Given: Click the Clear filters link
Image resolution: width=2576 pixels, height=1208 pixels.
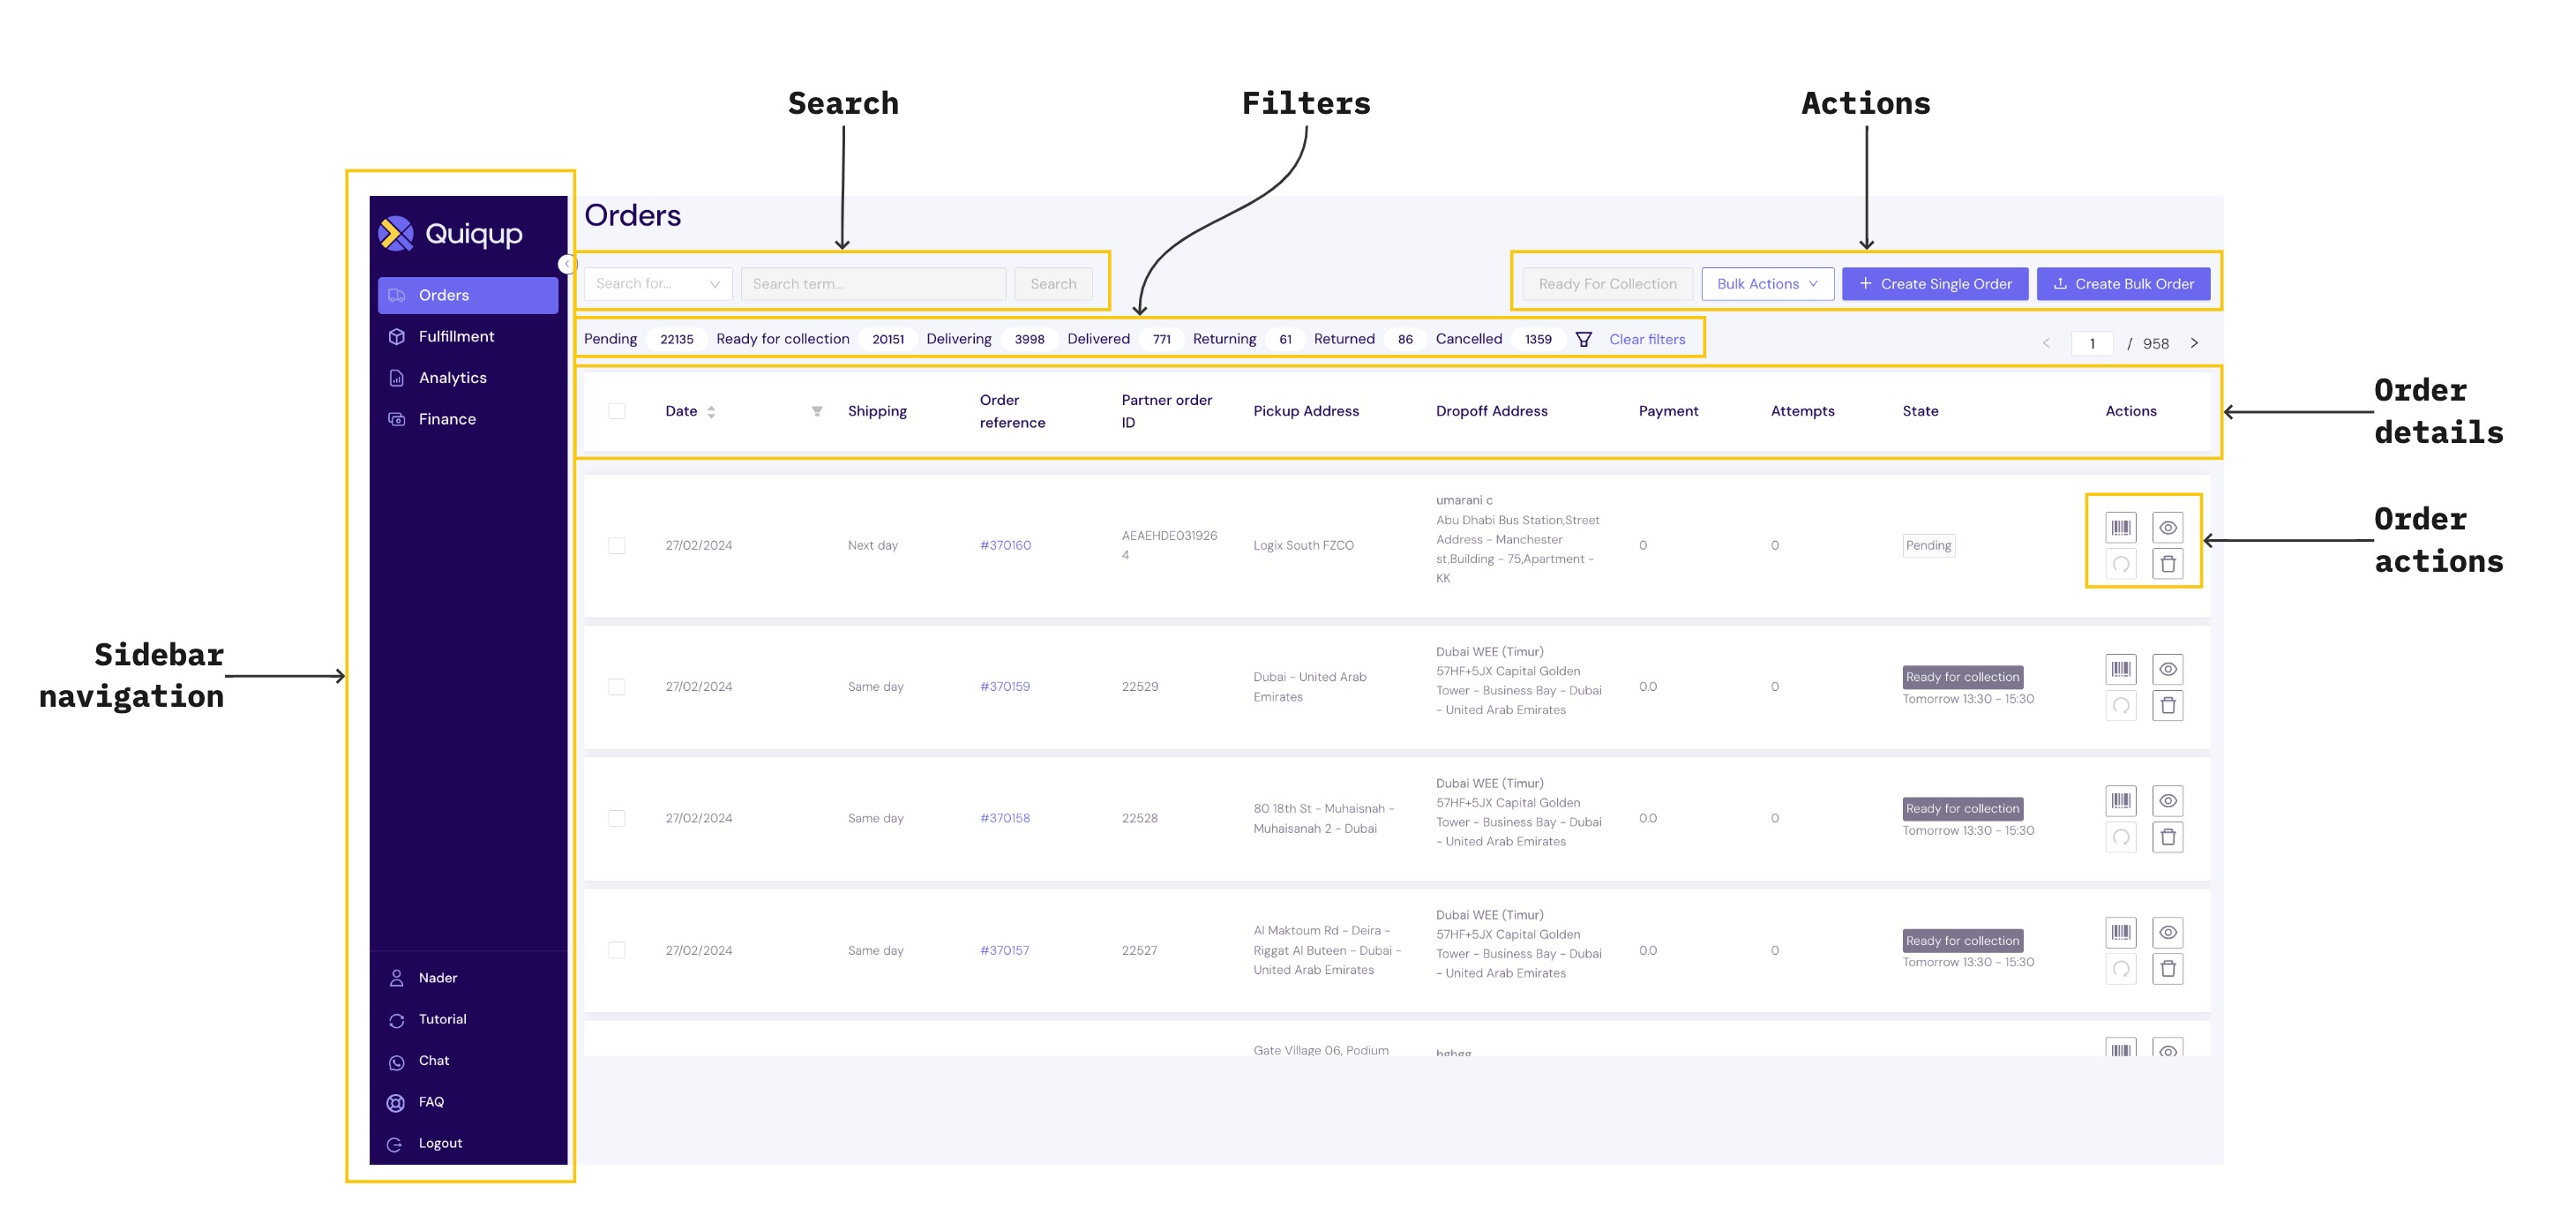Looking at the screenshot, I should (1646, 339).
